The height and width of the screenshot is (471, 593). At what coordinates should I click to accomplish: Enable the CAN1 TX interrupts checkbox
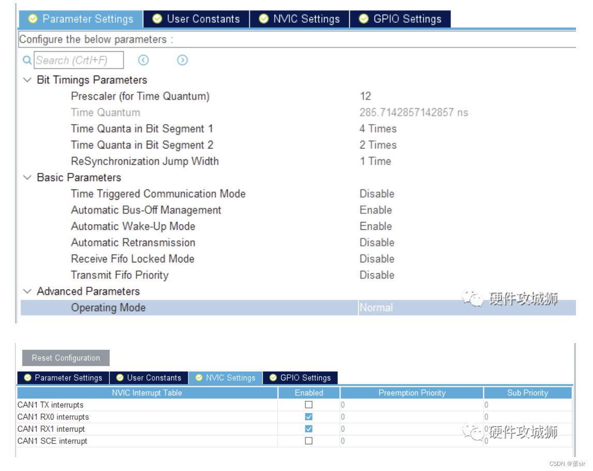pos(308,405)
